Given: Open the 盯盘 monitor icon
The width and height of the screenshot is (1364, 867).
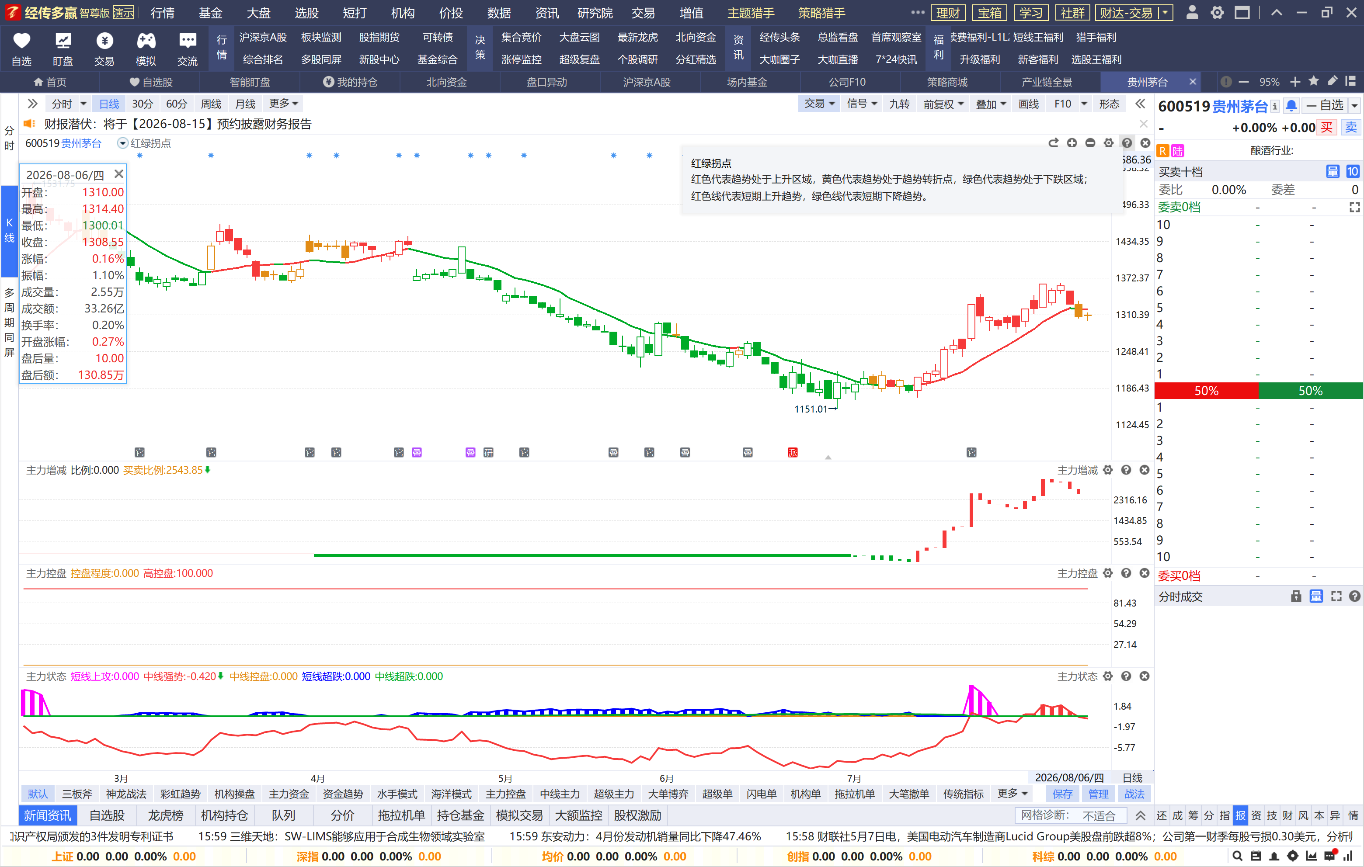Looking at the screenshot, I should click(63, 41).
